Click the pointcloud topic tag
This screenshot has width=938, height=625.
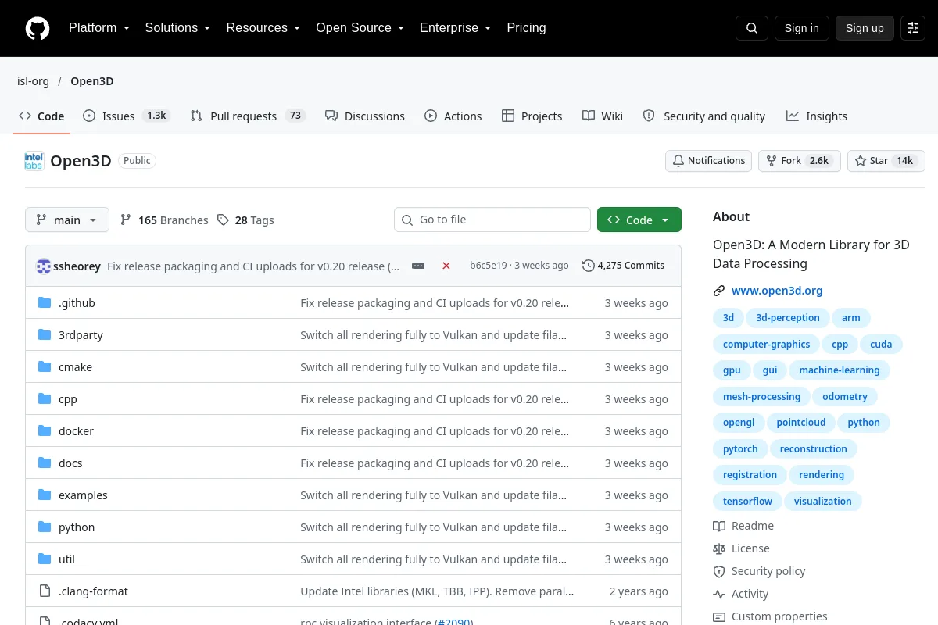click(801, 423)
